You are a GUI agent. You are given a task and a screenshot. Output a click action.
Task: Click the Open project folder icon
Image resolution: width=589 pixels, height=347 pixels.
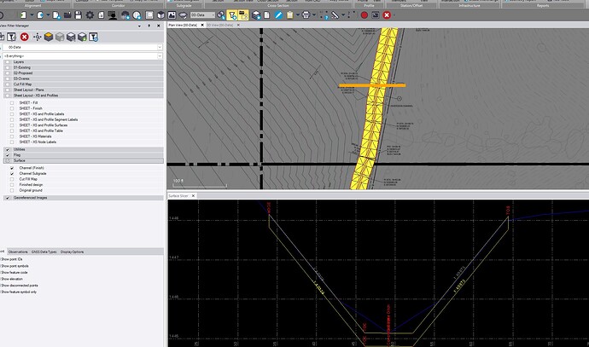(67, 15)
